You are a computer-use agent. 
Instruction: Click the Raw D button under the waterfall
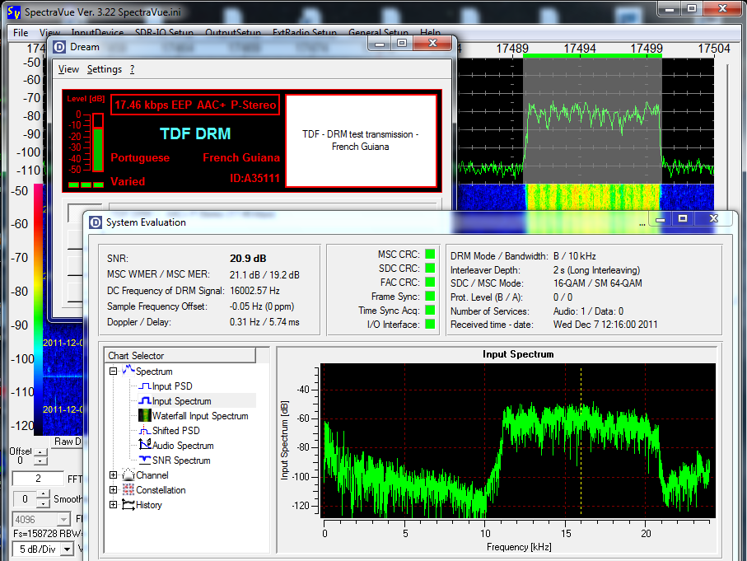tap(66, 442)
